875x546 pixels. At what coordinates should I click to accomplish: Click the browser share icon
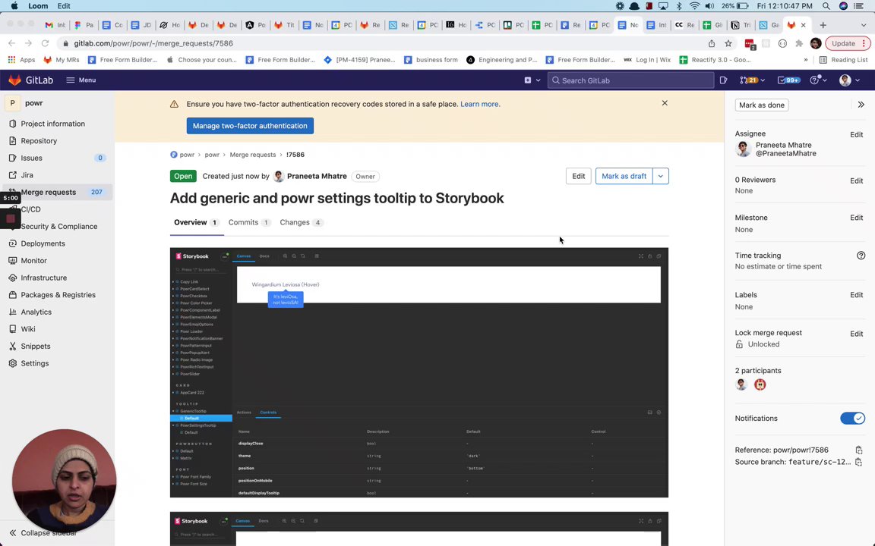click(712, 43)
